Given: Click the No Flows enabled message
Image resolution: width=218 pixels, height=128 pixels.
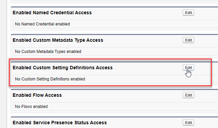Looking at the screenshot, I should point(31,107).
